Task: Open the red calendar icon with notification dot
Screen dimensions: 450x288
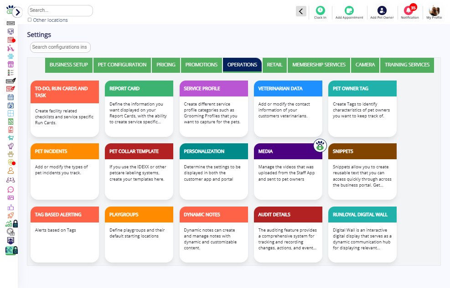Action: [11, 40]
